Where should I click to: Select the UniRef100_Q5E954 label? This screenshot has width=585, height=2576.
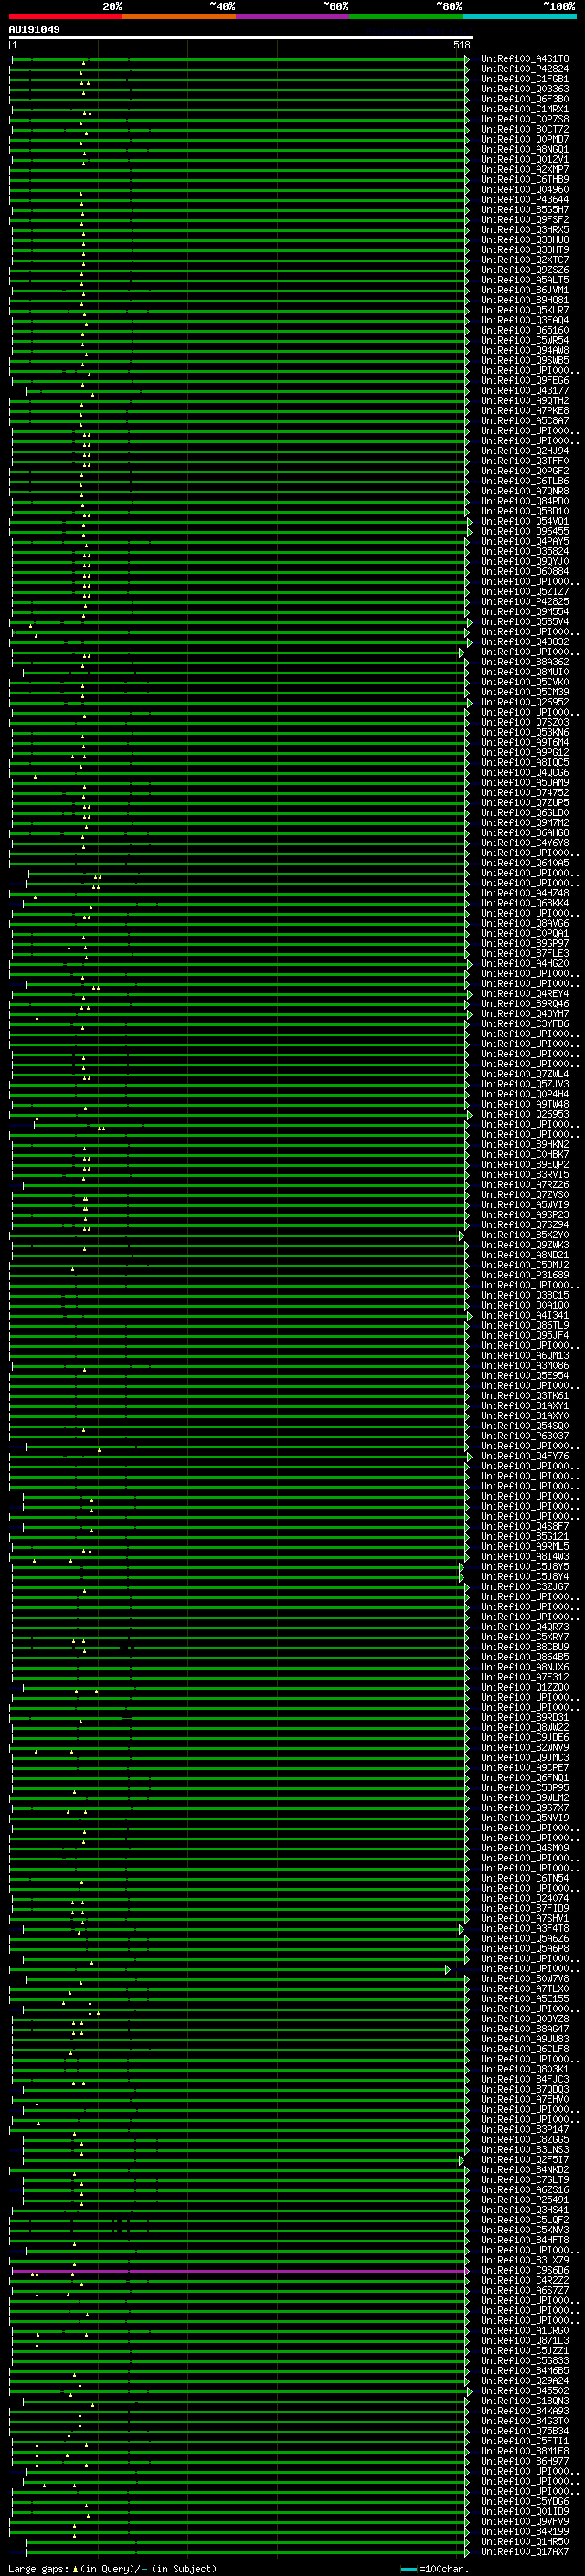(525, 1376)
